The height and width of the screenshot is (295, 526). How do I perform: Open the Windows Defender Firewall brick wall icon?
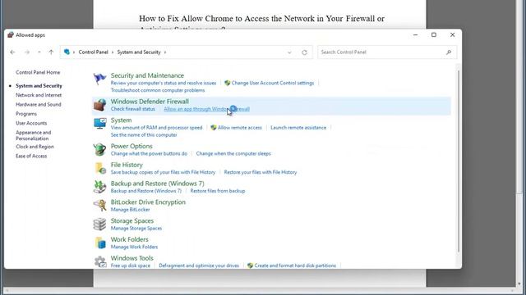tap(99, 105)
